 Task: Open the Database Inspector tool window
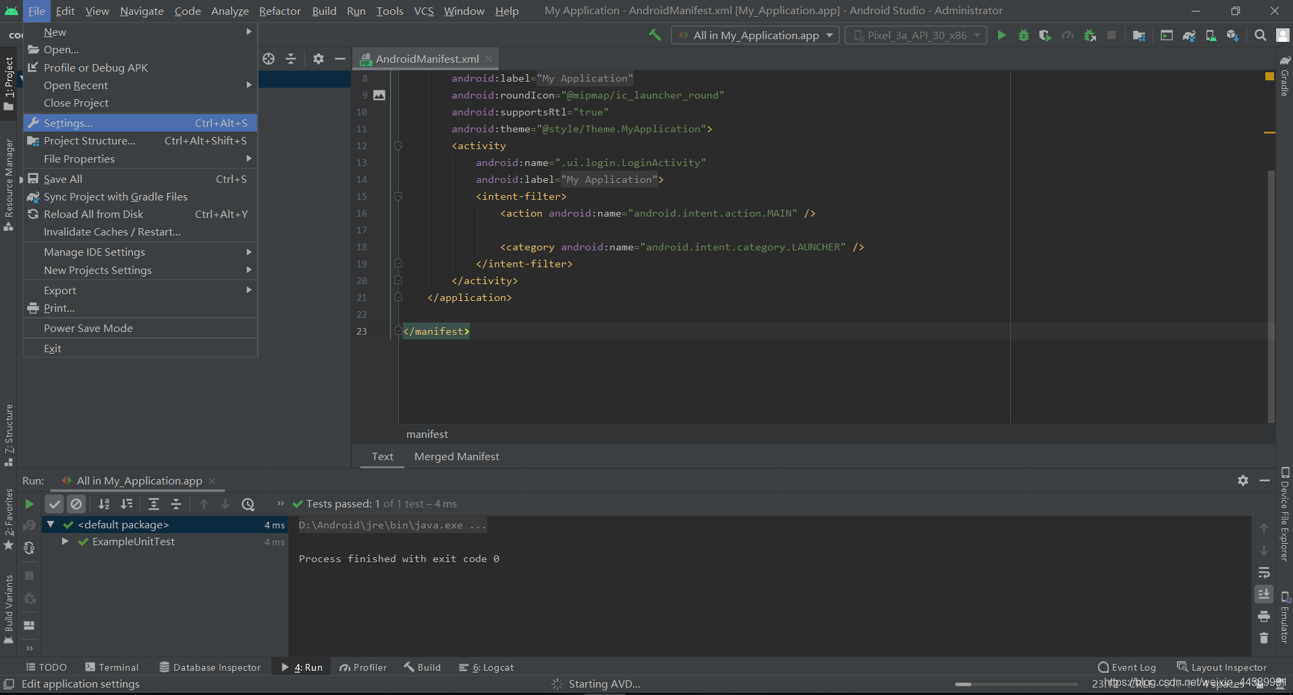(211, 667)
